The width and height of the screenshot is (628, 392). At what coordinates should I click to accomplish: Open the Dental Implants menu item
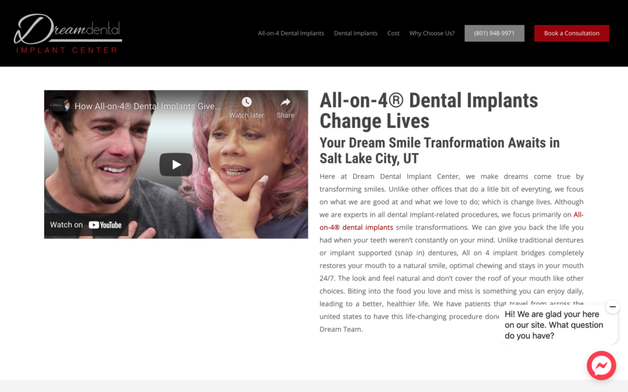pyautogui.click(x=356, y=33)
